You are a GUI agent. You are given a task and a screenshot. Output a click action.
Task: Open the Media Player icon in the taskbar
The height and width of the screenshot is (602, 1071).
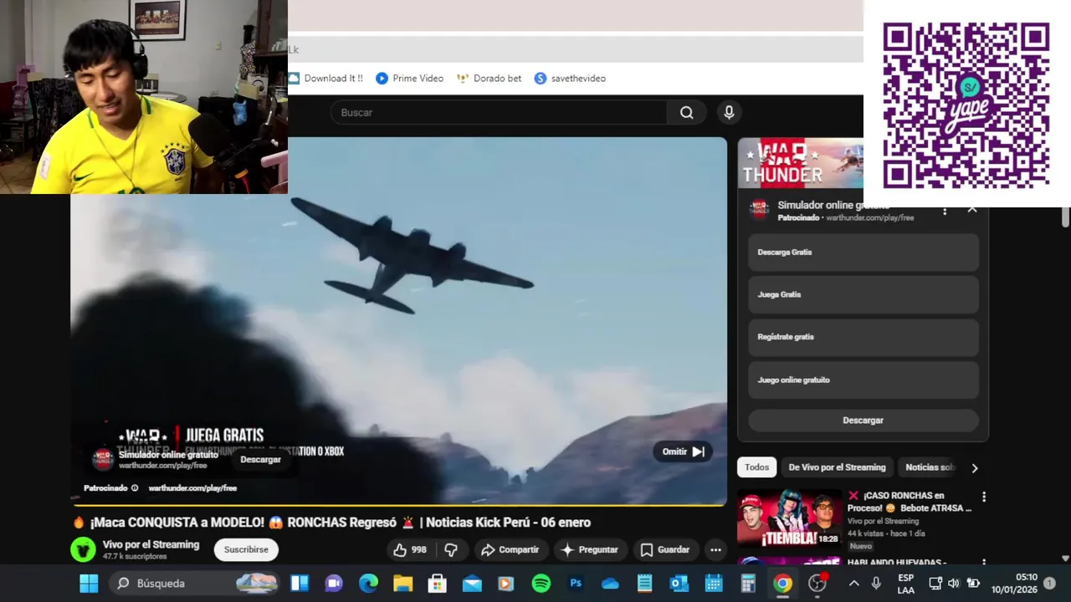(506, 583)
